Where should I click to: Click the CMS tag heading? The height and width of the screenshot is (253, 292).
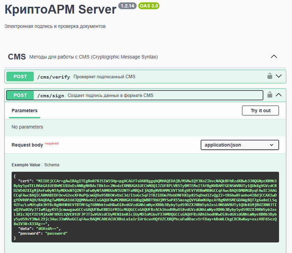17,57
